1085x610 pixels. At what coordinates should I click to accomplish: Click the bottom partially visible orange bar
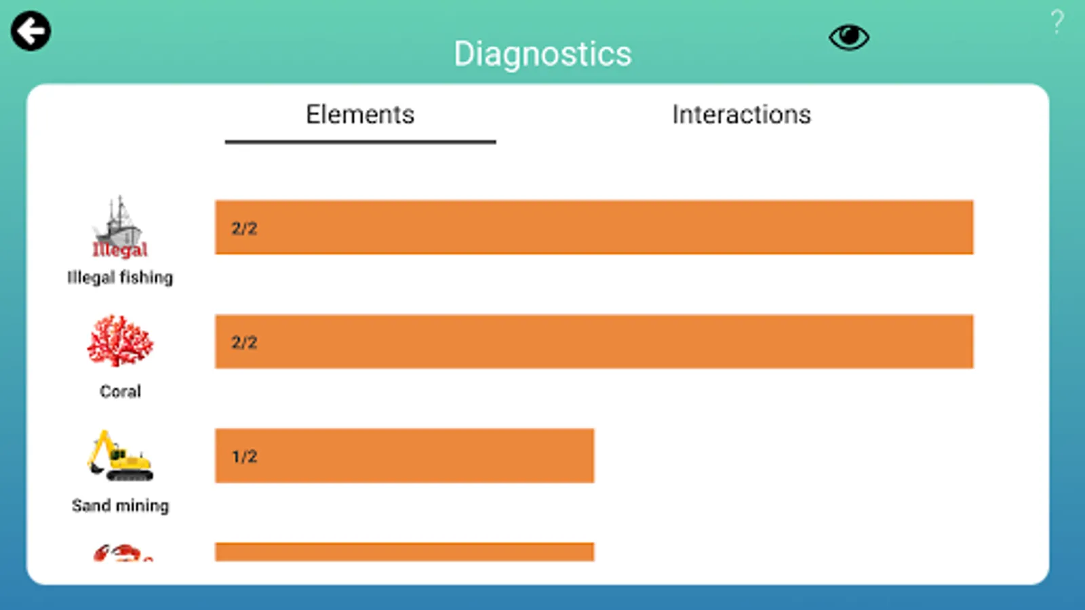pos(404,552)
